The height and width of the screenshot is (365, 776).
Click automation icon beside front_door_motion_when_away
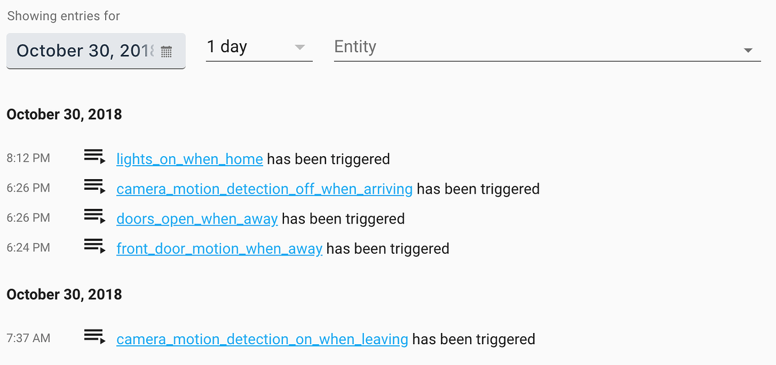click(94, 245)
